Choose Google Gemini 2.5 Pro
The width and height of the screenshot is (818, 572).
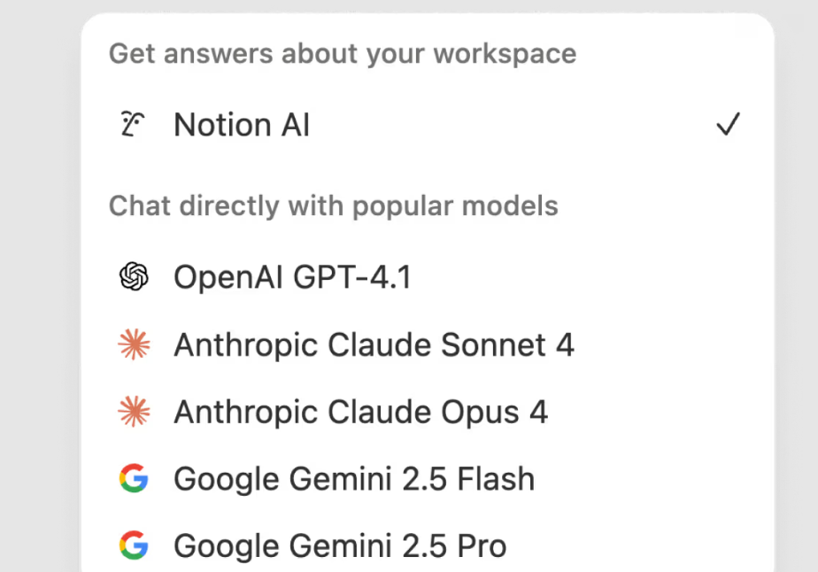tap(341, 545)
